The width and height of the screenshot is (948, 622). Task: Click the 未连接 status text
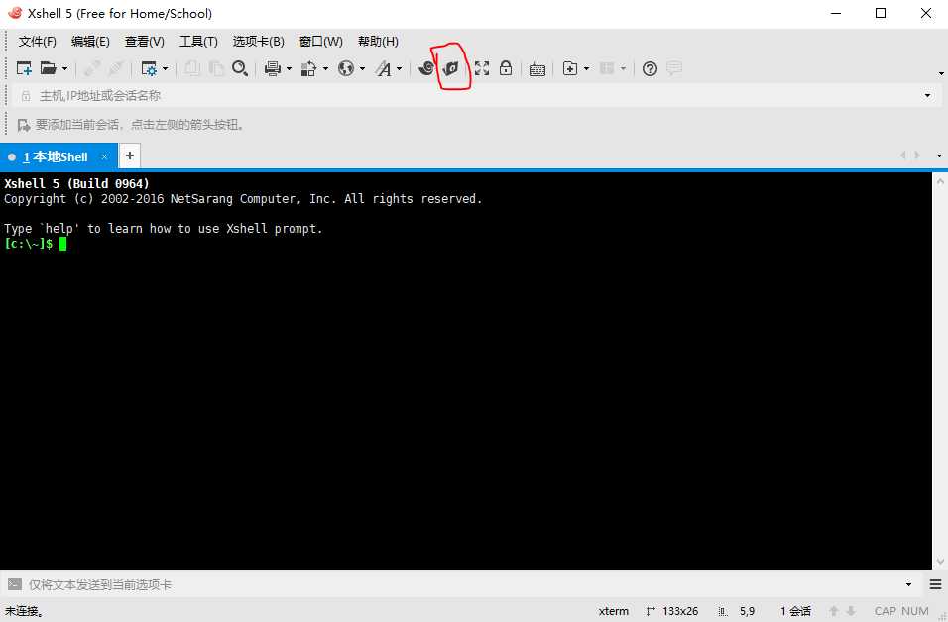[24, 611]
